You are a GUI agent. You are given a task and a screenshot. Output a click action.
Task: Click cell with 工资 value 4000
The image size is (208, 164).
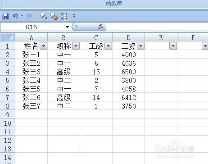(129, 55)
